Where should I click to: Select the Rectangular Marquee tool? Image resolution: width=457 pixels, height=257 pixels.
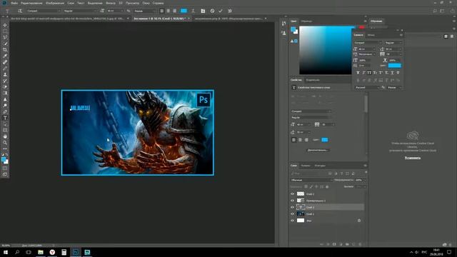(5, 31)
